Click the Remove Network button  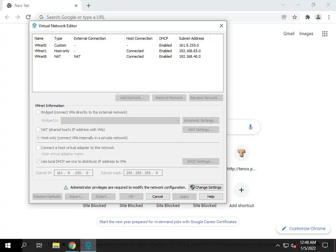pyautogui.click(x=169, y=98)
